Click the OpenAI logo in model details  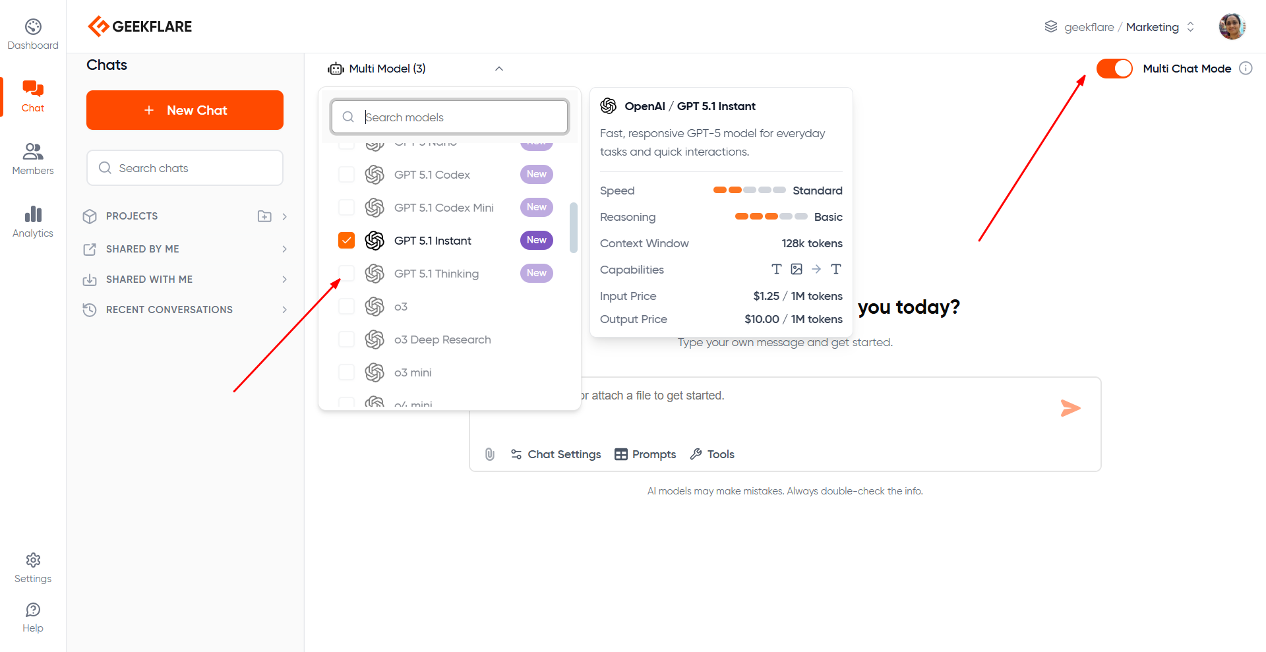click(x=609, y=106)
